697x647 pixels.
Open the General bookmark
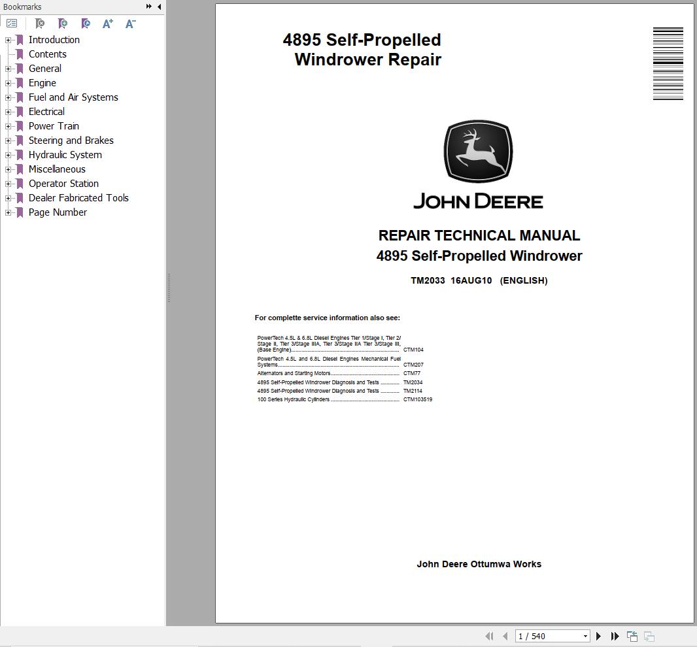click(x=45, y=69)
